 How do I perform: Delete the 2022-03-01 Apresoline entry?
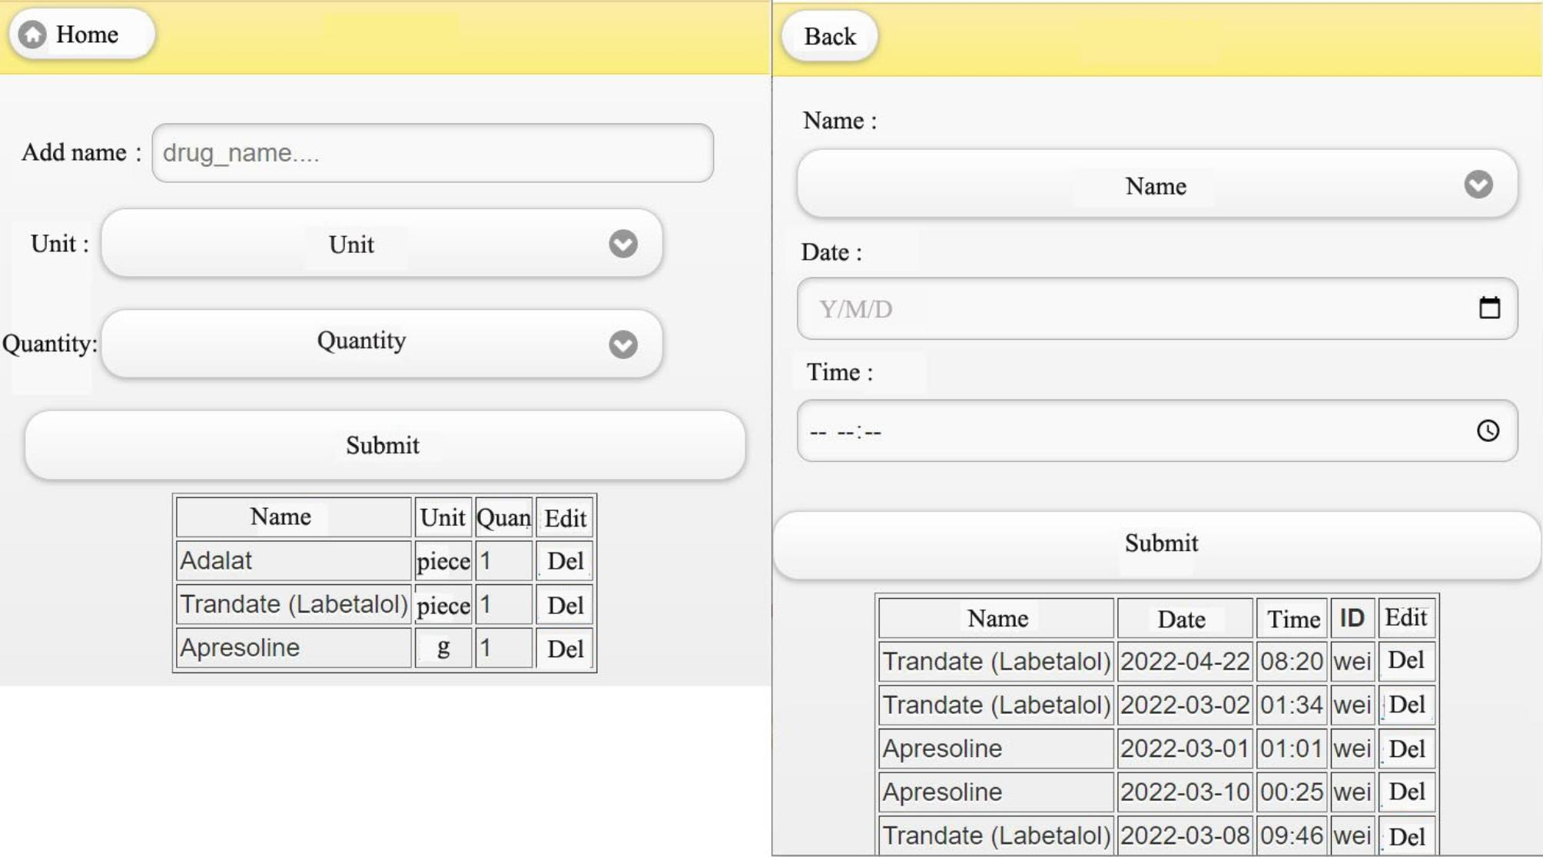pyautogui.click(x=1406, y=749)
